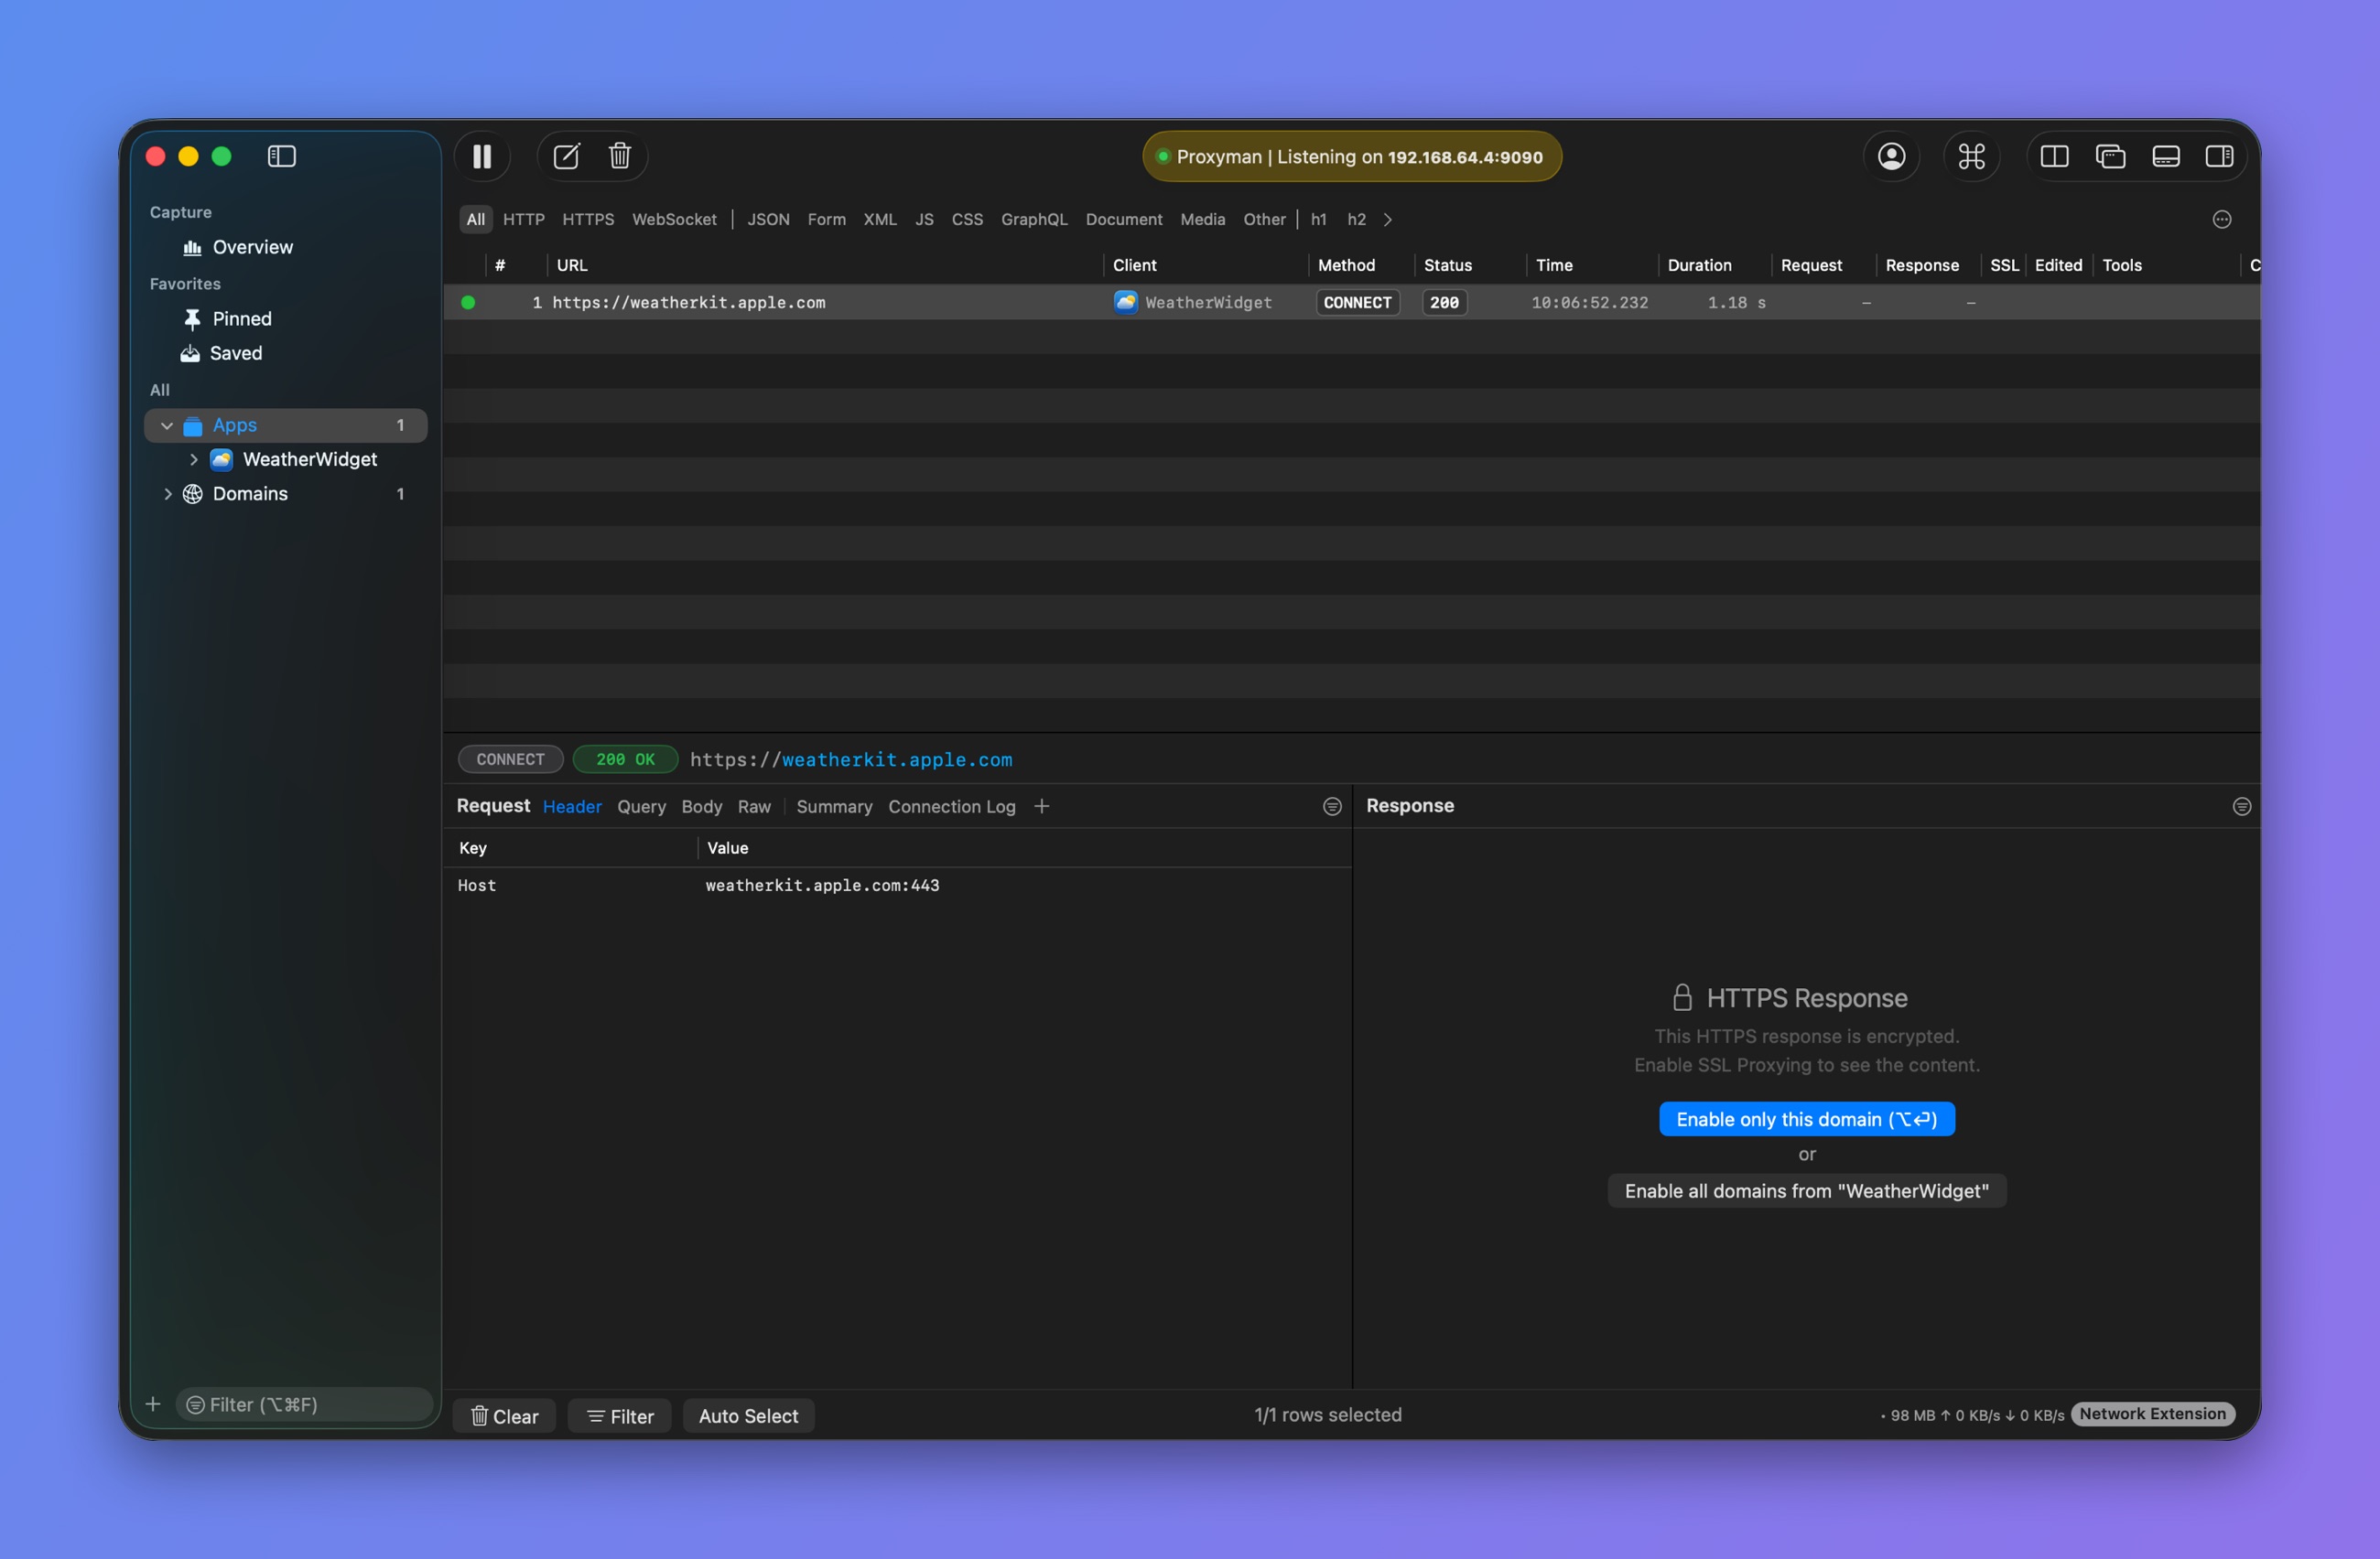
Task: Click the bottom Filter button
Action: tap(620, 1416)
